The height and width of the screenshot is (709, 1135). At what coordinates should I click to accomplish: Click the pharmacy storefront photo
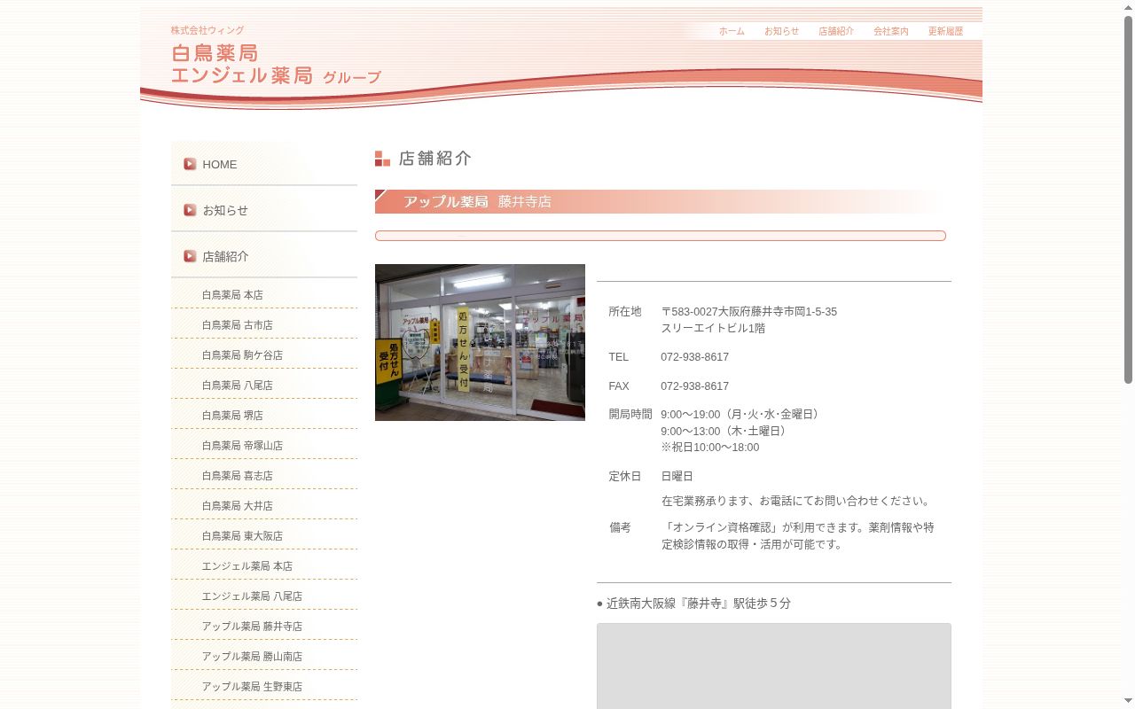click(480, 342)
